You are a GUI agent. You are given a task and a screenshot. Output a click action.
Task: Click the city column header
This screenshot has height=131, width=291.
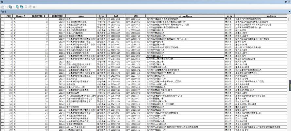pyautogui.click(x=229, y=16)
